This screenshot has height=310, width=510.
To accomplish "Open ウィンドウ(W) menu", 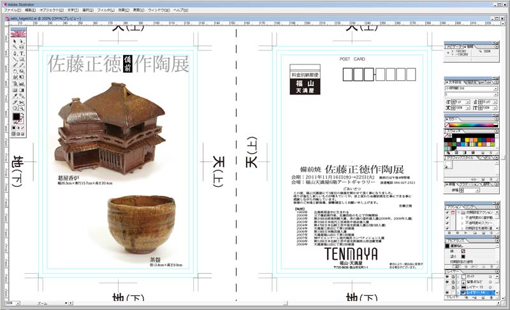I will pos(159,10).
